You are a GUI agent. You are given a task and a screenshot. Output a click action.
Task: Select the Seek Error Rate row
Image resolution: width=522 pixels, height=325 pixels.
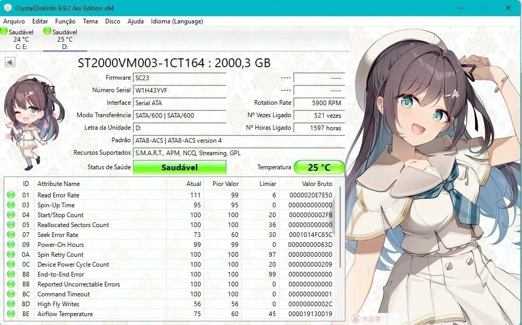(170, 235)
